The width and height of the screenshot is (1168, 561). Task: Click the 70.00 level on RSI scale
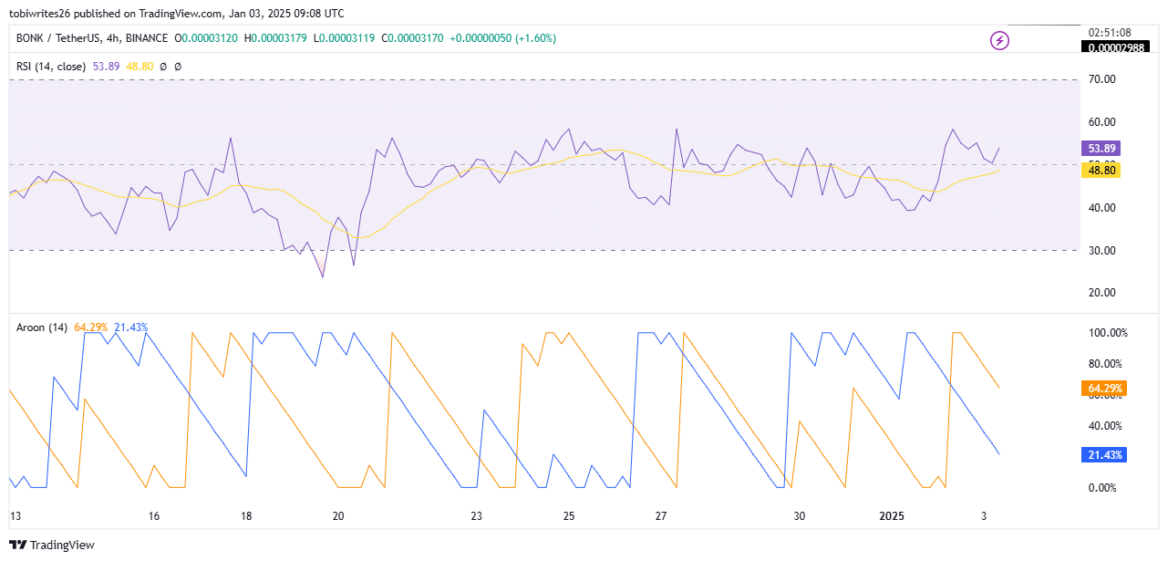tap(1103, 79)
